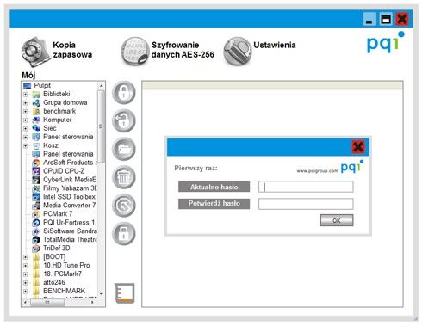Image resolution: width=422 pixels, height=326 pixels.
Task: Expand the [BOOT] folder node
Action: coord(26,257)
